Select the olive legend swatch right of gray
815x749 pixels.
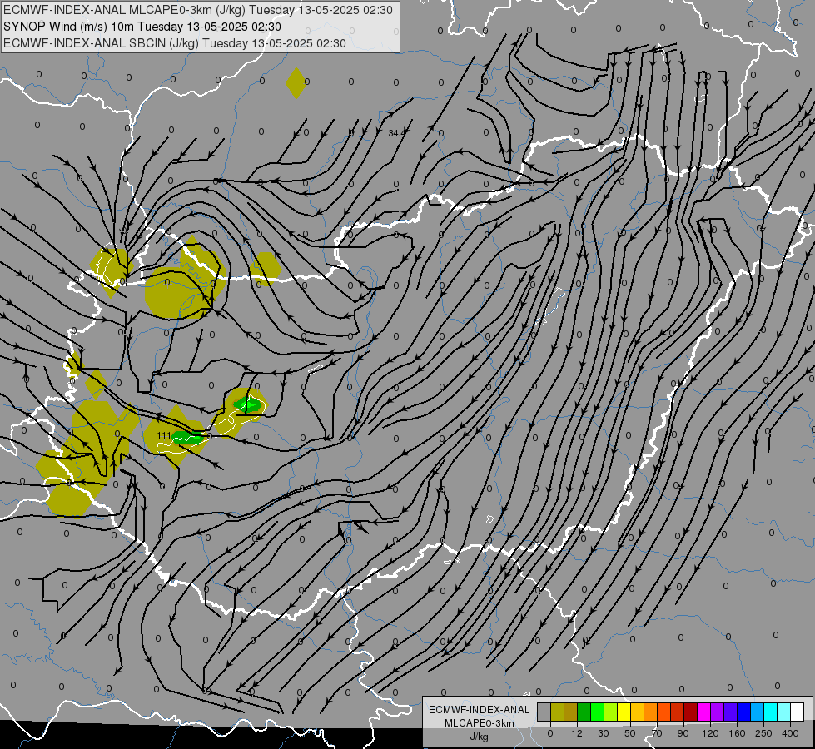coord(557,712)
